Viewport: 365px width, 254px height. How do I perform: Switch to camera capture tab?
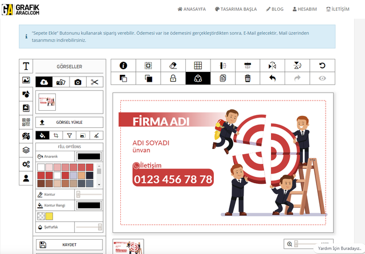pos(78,82)
